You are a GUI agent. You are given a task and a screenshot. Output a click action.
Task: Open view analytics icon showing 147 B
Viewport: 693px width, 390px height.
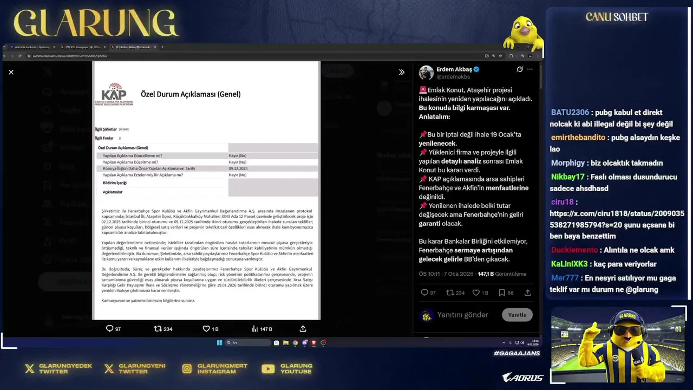click(x=261, y=329)
